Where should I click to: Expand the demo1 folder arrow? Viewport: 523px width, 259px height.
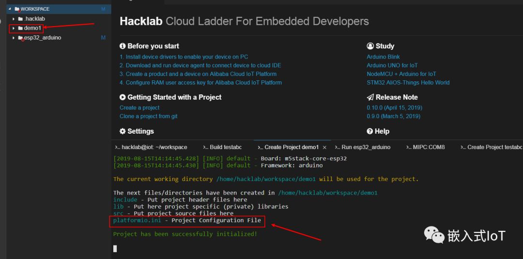[x=14, y=28]
